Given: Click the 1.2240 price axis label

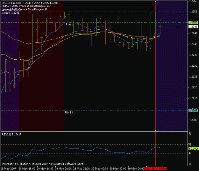Looking at the screenshot, I should coord(193,44).
